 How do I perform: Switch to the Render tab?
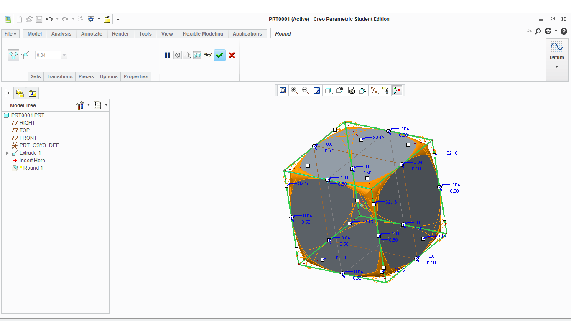coord(121,34)
